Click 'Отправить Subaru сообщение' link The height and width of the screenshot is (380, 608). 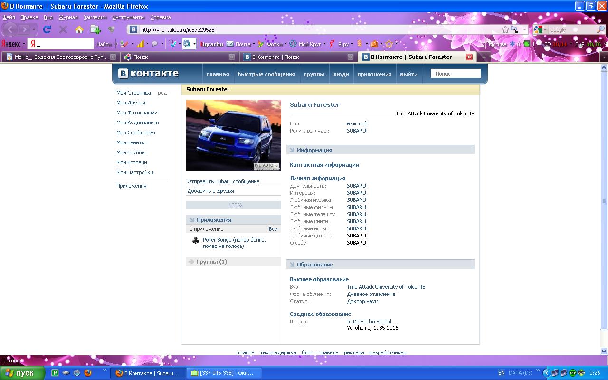[x=223, y=181]
